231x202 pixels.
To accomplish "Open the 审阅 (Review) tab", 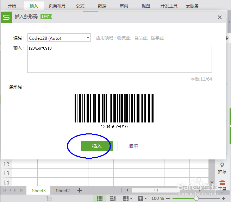I will (x=124, y=6).
